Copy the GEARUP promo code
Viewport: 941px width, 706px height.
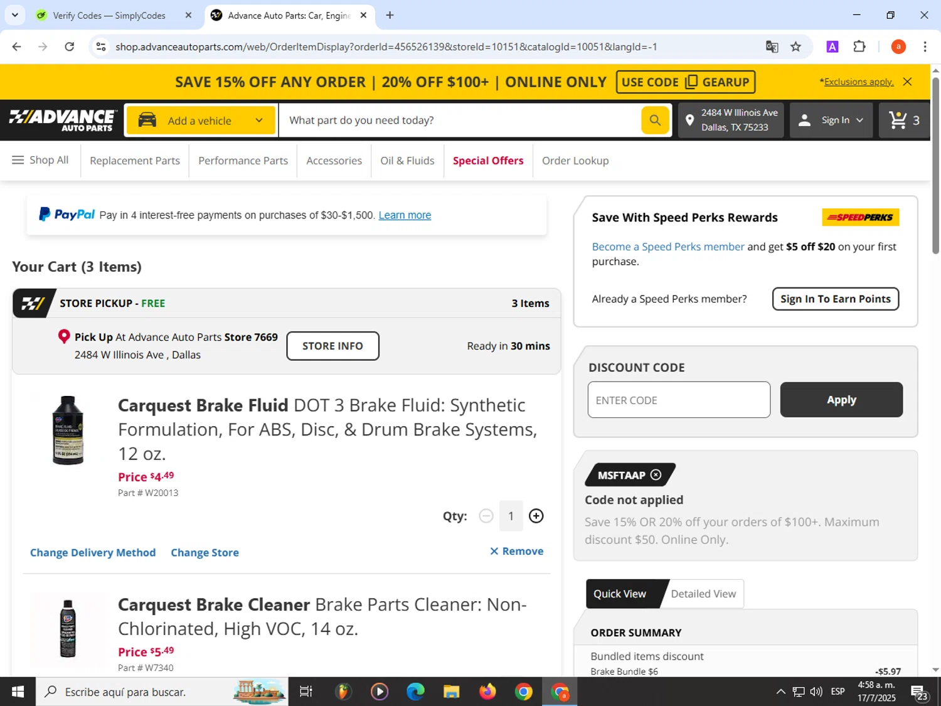click(686, 82)
